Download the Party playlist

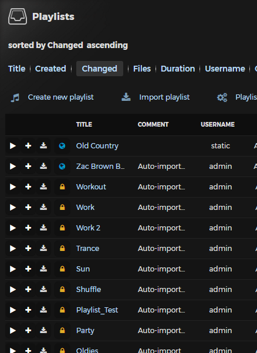pyautogui.click(x=43, y=331)
